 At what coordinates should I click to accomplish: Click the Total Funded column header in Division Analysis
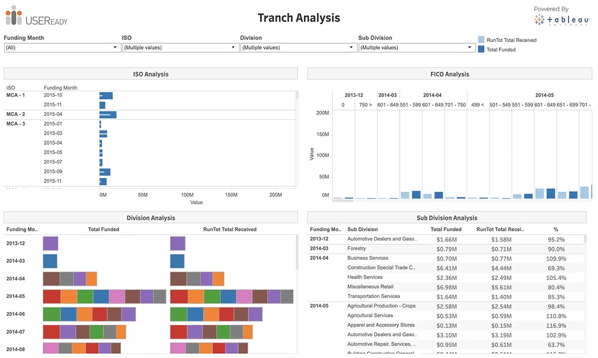[x=103, y=229]
